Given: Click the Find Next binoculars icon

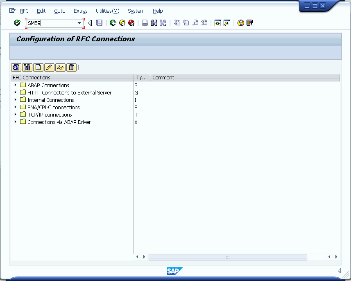Looking at the screenshot, I should tap(163, 23).
